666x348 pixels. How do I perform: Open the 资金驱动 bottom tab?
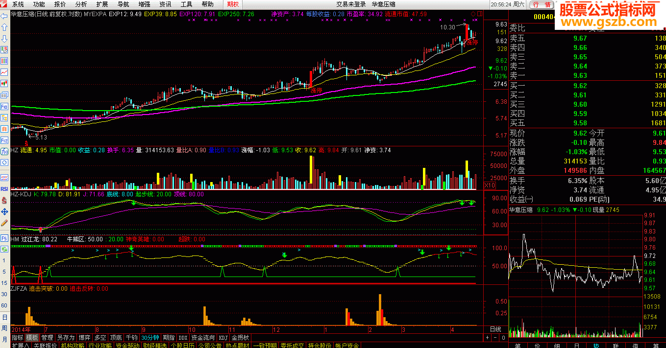(x=127, y=345)
